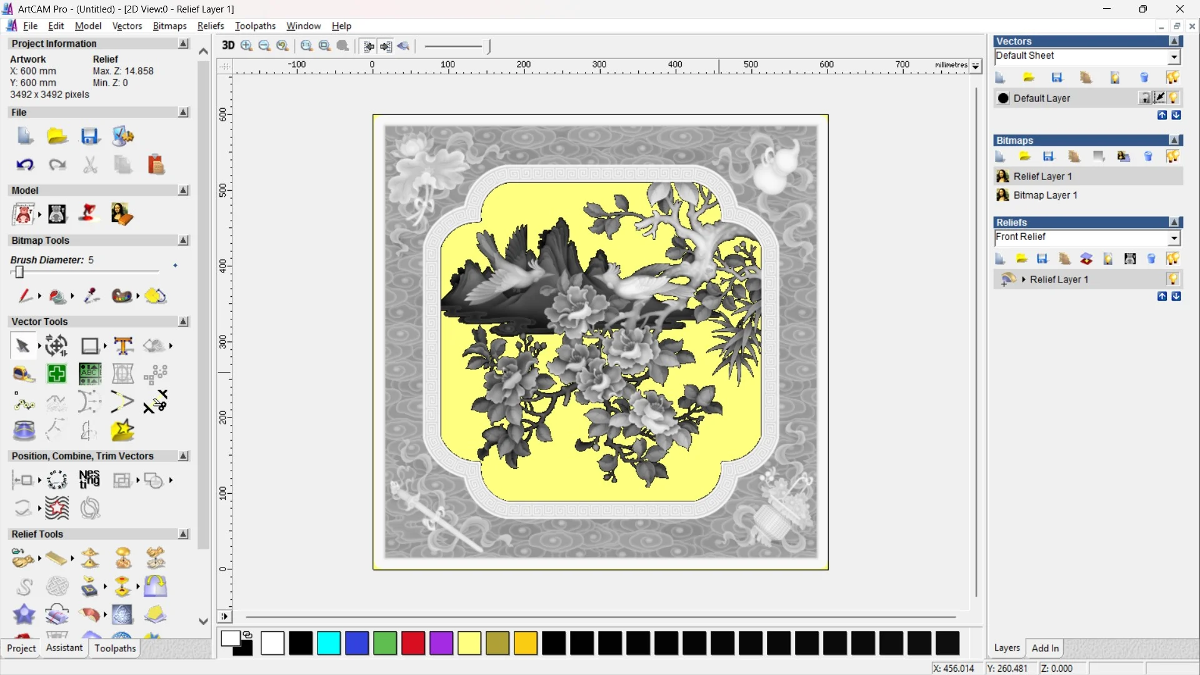Open the Toolpaths menu

click(x=255, y=26)
